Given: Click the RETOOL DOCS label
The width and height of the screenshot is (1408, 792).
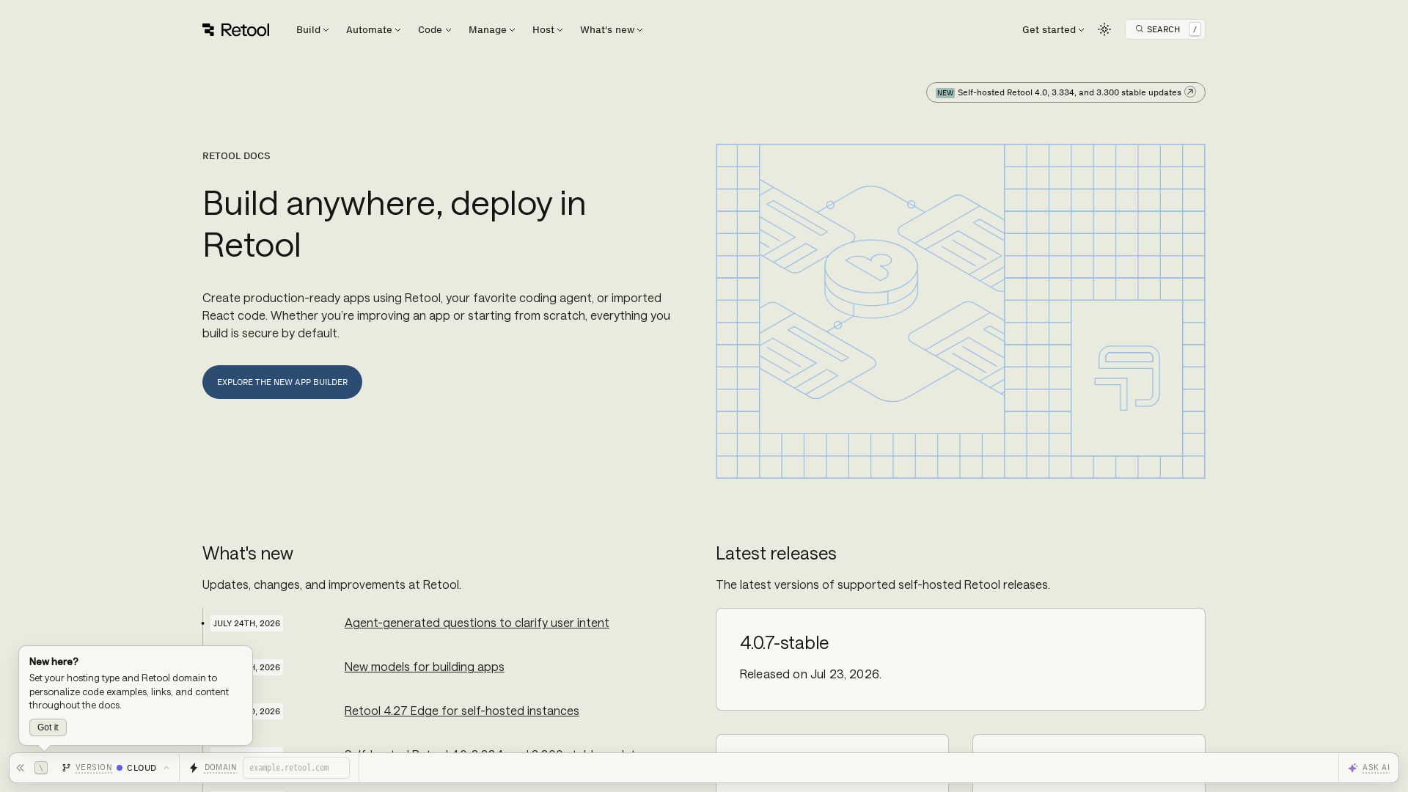Looking at the screenshot, I should [x=236, y=155].
